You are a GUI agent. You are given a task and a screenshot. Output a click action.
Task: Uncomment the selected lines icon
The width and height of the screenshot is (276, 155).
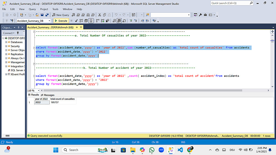pyautogui.click(x=136, y=21)
